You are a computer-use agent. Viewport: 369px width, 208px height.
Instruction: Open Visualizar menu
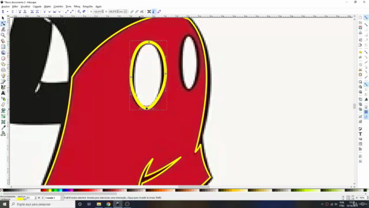[x=25, y=6]
